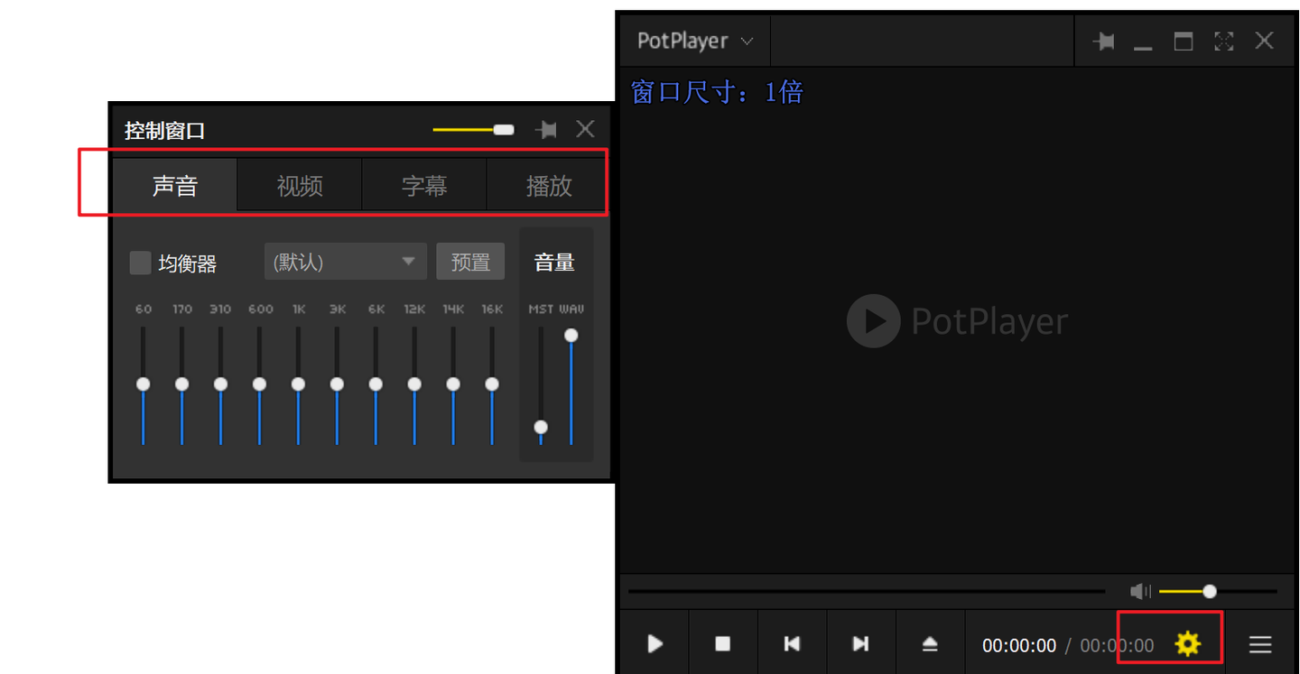Pin the PotPlayer window on top
This screenshot has width=1300, height=674.
point(1103,42)
